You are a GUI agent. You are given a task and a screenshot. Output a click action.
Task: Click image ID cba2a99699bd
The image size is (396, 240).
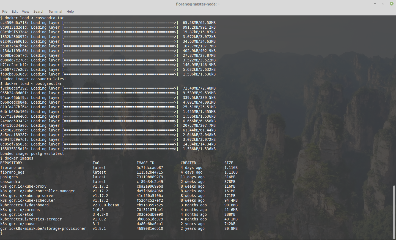click(x=150, y=186)
